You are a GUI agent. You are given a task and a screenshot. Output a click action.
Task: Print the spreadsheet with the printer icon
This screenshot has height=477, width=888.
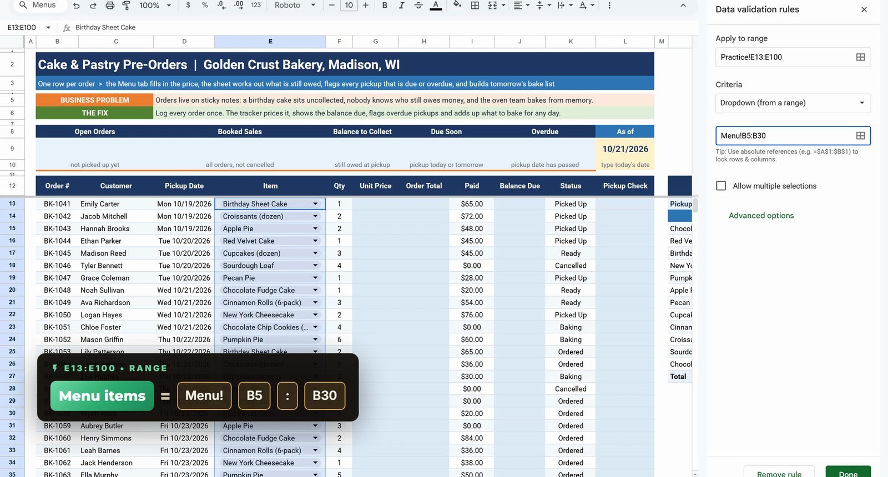point(110,5)
